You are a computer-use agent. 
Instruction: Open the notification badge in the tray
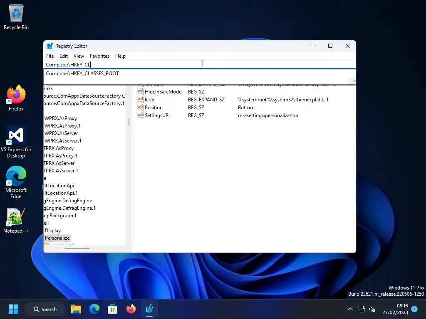[414, 309]
